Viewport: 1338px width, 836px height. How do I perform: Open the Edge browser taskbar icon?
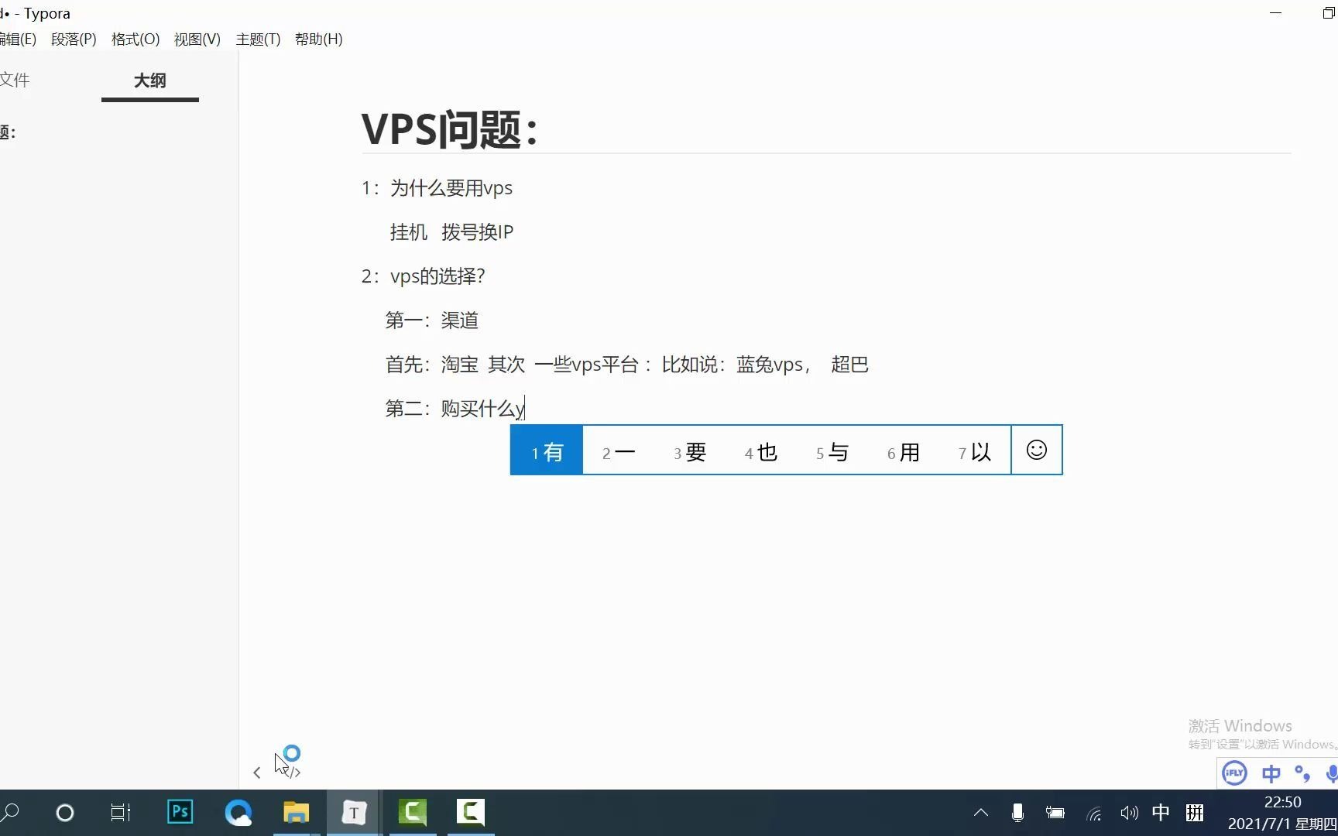[x=238, y=812]
